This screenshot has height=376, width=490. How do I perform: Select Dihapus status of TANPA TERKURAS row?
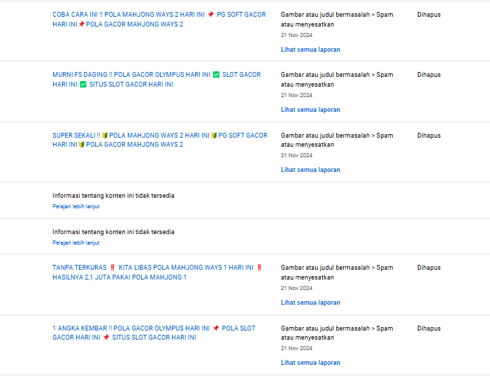(x=428, y=268)
